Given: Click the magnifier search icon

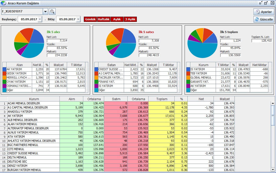Looking at the screenshot, I should pos(52,12).
